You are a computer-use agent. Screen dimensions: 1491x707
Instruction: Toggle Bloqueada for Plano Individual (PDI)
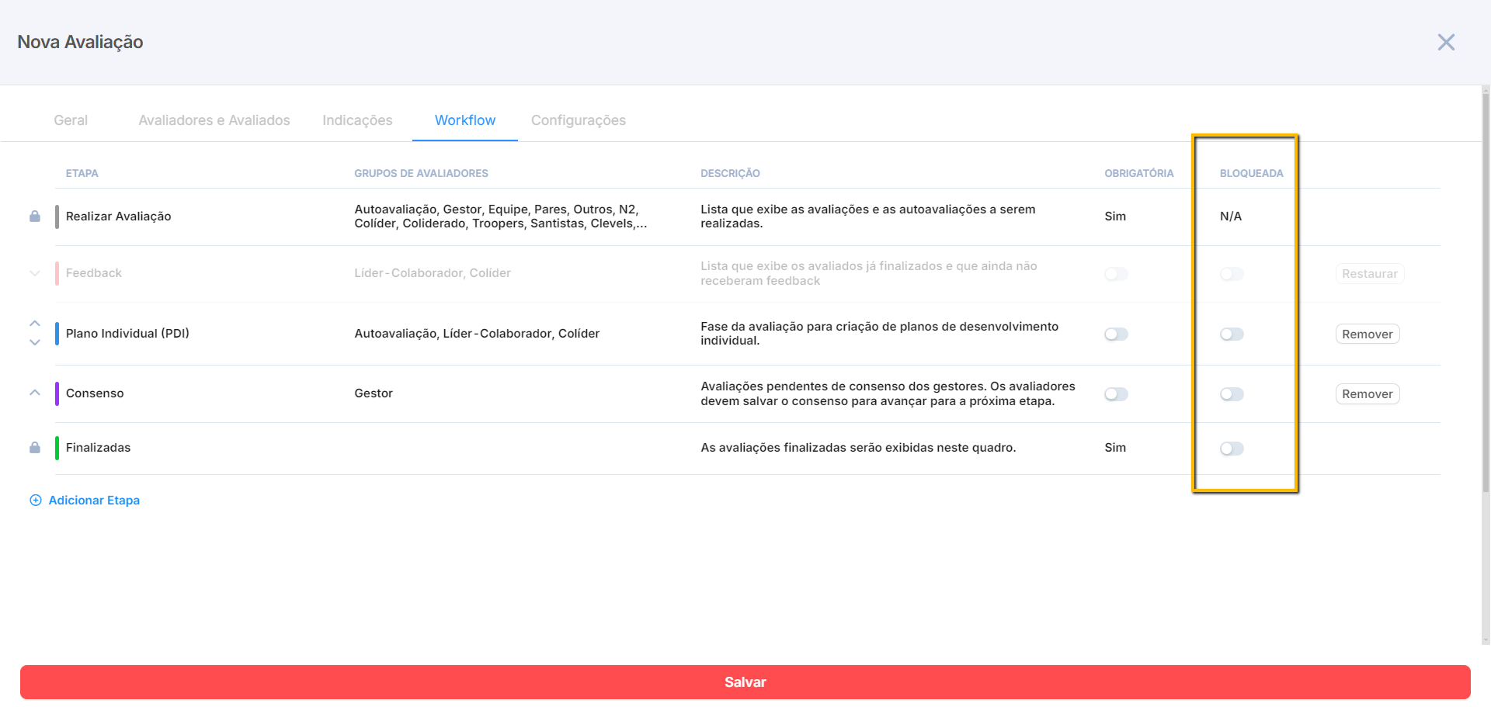coord(1232,334)
